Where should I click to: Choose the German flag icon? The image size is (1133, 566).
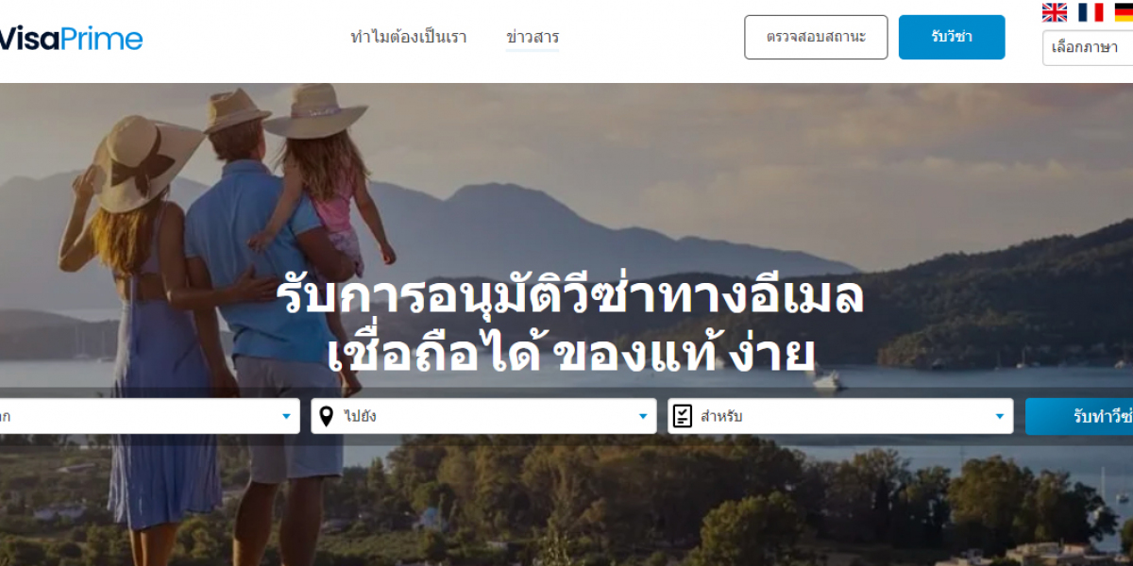pyautogui.click(x=1124, y=12)
